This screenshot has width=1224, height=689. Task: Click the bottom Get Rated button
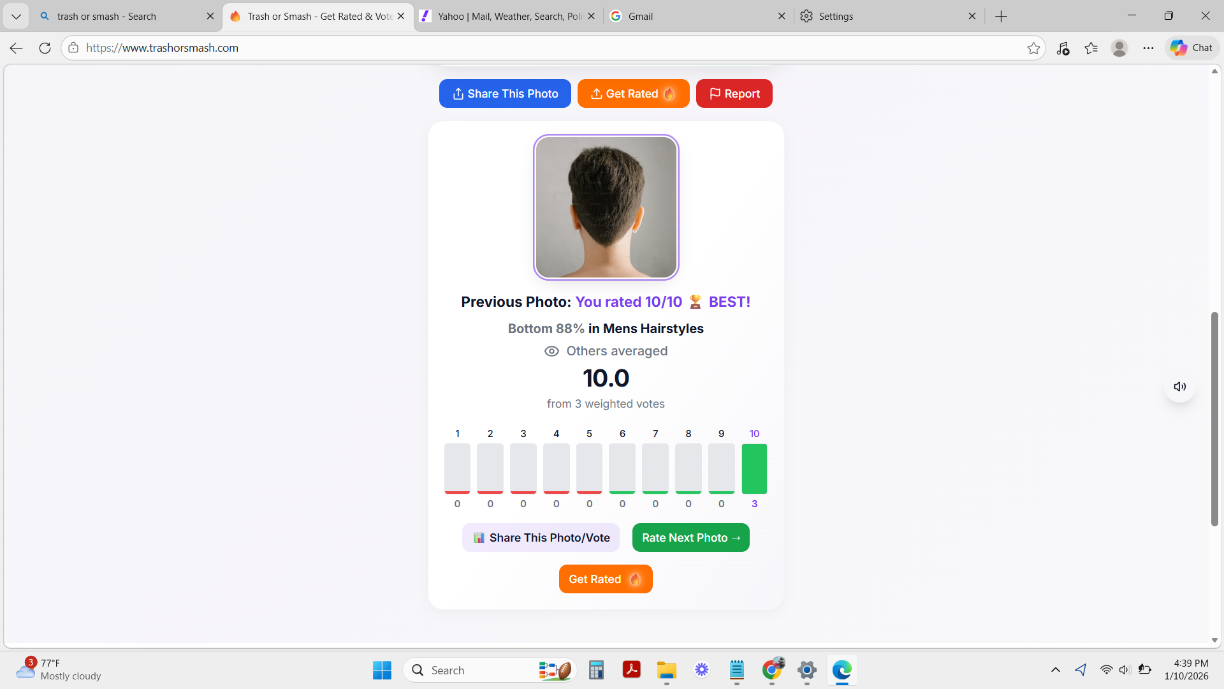(x=606, y=579)
